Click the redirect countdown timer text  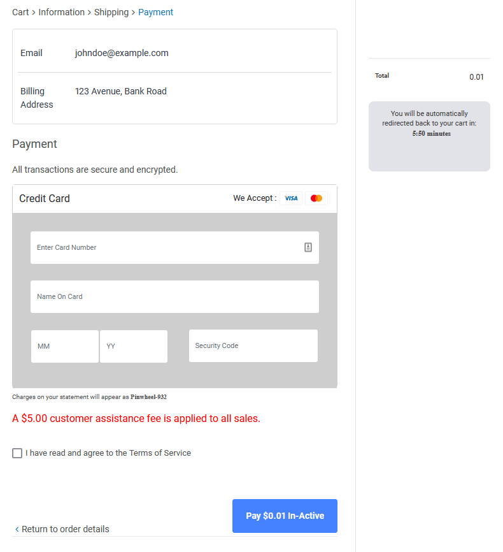[431, 134]
